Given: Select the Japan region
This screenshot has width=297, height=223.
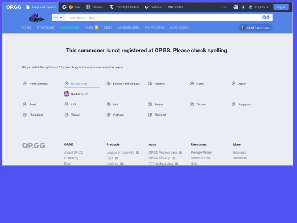Looking at the screenshot, I should 239,84.
